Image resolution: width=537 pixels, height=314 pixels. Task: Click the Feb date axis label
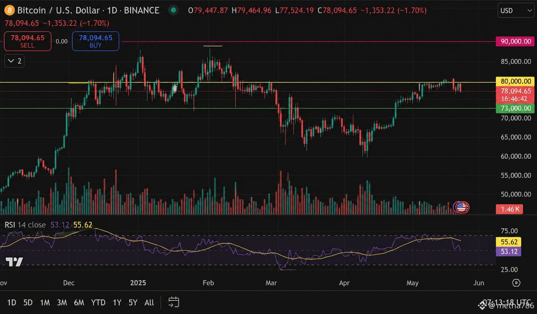pos(208,283)
